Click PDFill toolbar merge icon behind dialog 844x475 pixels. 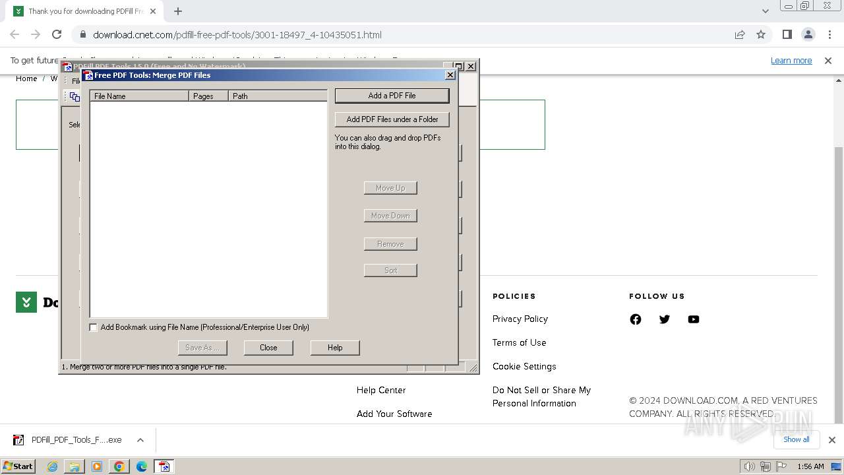click(x=74, y=96)
